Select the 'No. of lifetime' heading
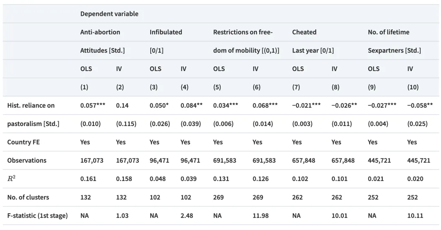441x230 pixels. click(388, 32)
